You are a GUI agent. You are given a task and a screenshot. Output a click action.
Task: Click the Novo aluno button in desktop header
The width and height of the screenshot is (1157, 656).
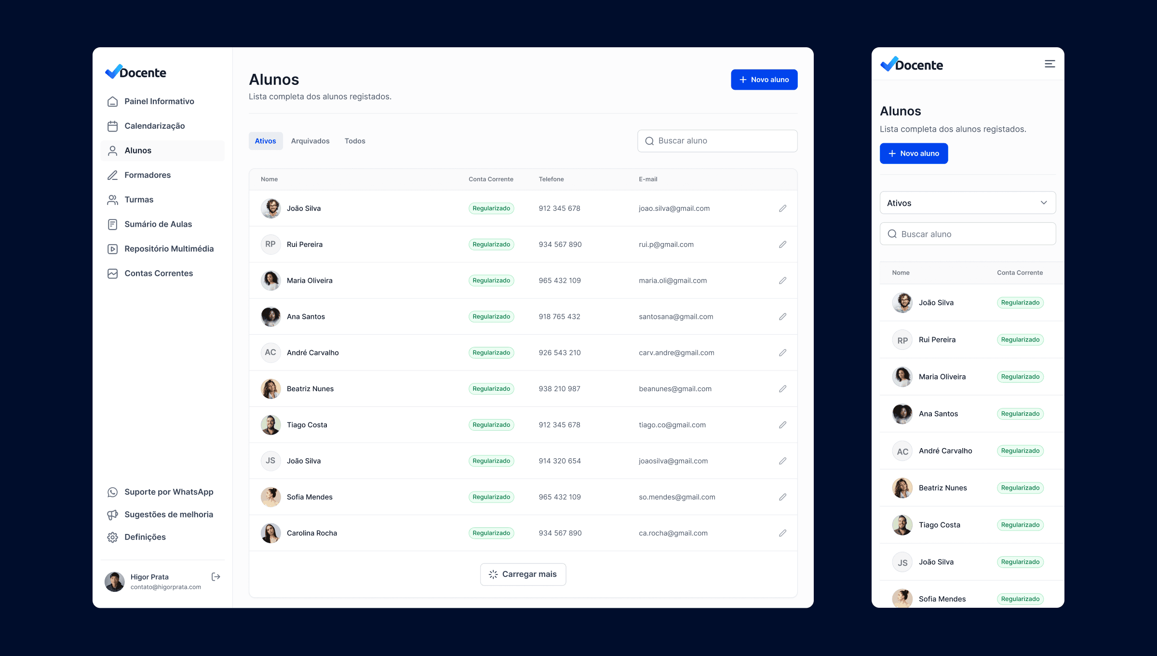pos(764,80)
